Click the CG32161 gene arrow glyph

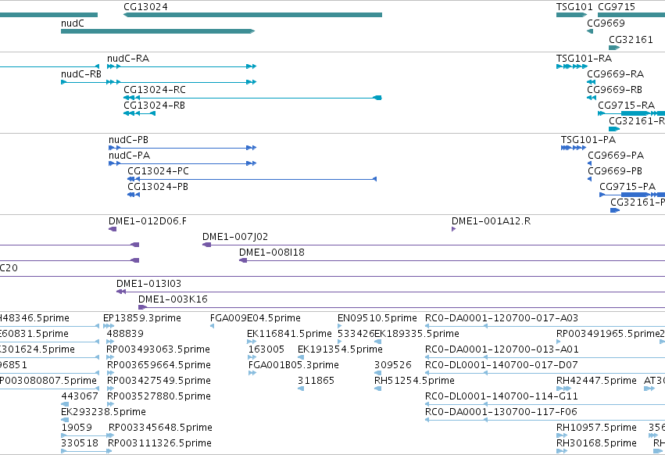click(x=614, y=48)
